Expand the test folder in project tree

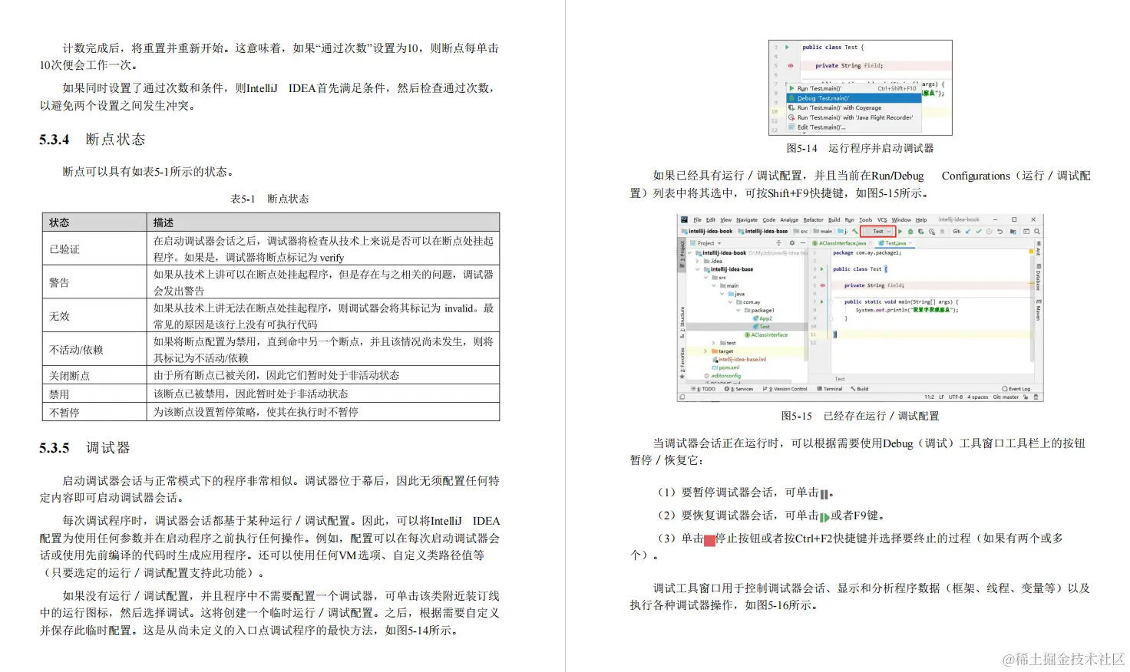[x=713, y=343]
